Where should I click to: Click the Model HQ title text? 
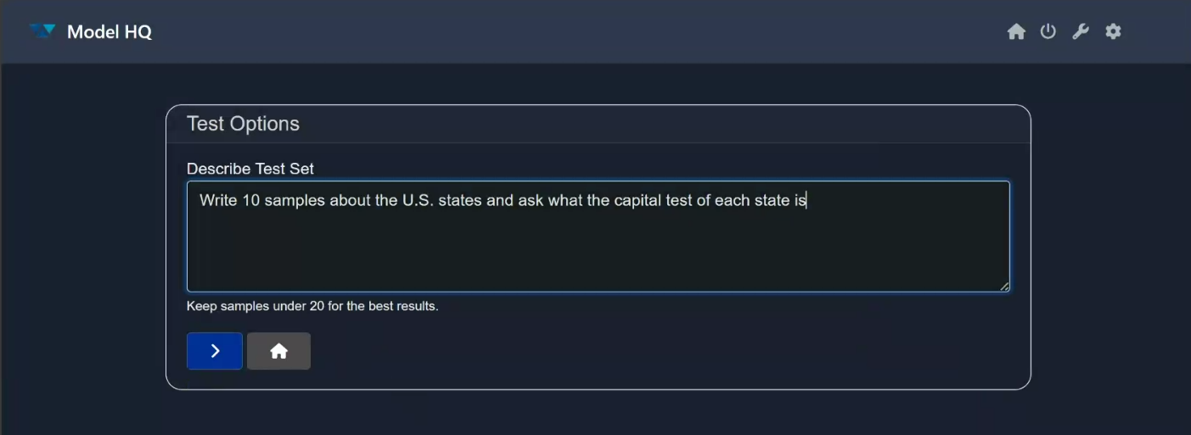[x=110, y=32]
